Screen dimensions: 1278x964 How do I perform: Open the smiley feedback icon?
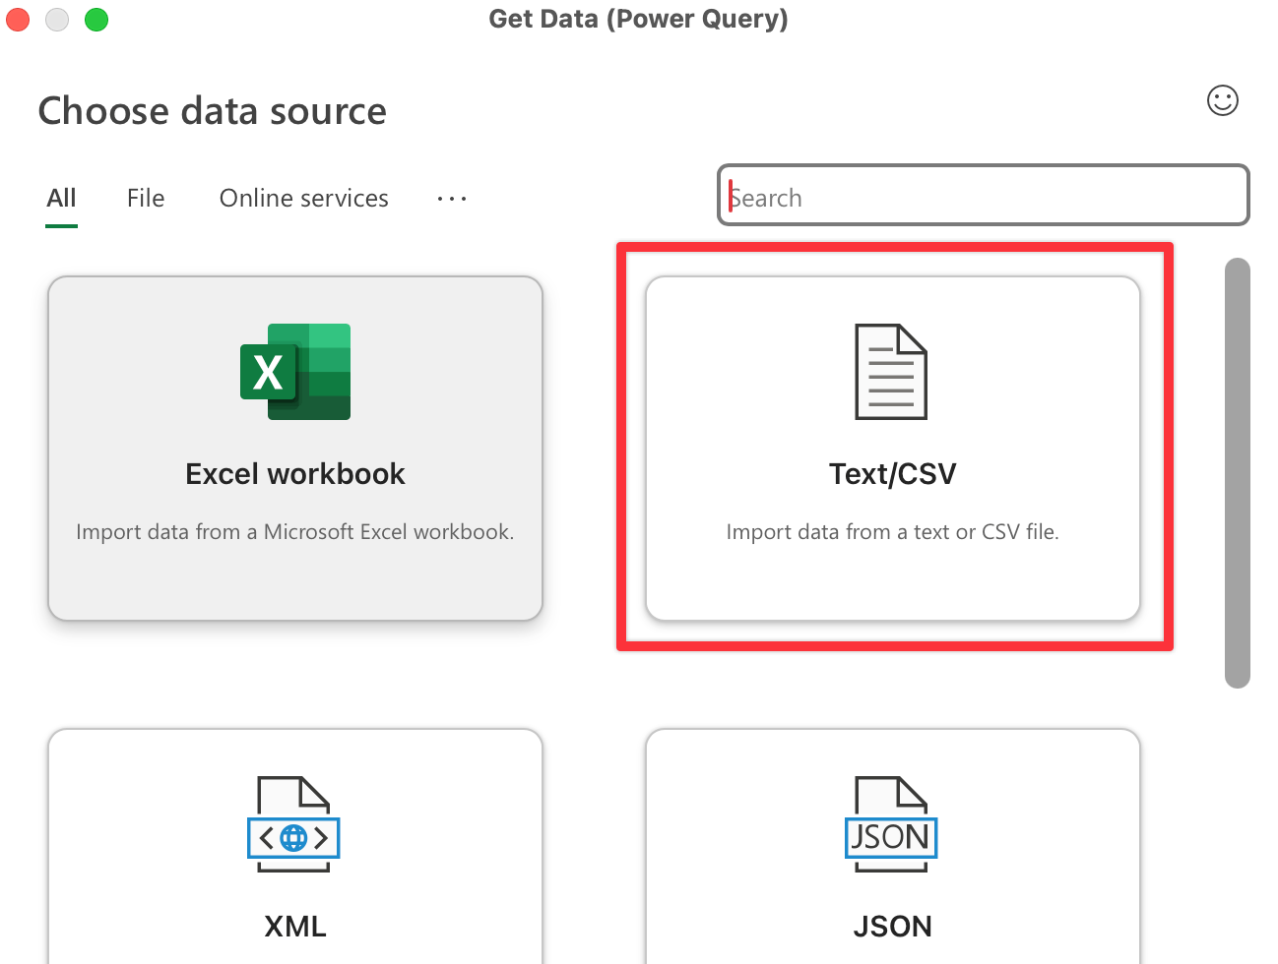pos(1223,100)
